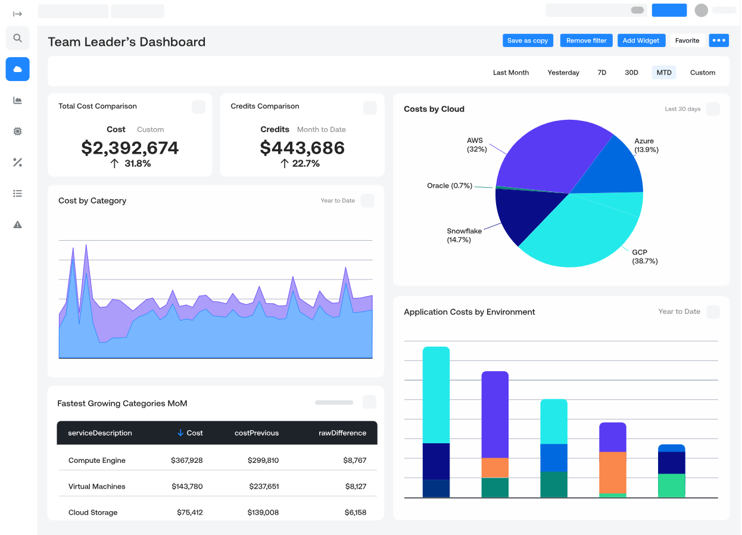Select the Compute Engine table row
The height and width of the screenshot is (535, 742).
click(x=217, y=461)
